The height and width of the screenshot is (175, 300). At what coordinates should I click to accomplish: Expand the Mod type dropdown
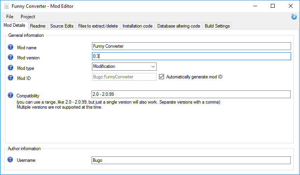tap(152, 66)
